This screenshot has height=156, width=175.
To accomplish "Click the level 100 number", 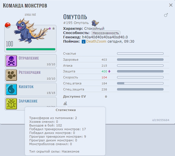I will (9, 44).
